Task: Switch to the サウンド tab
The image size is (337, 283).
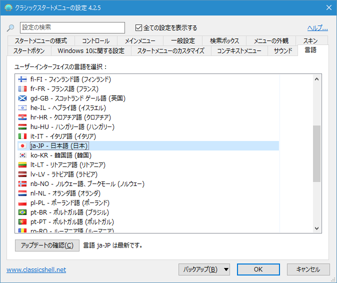Action: coord(283,50)
